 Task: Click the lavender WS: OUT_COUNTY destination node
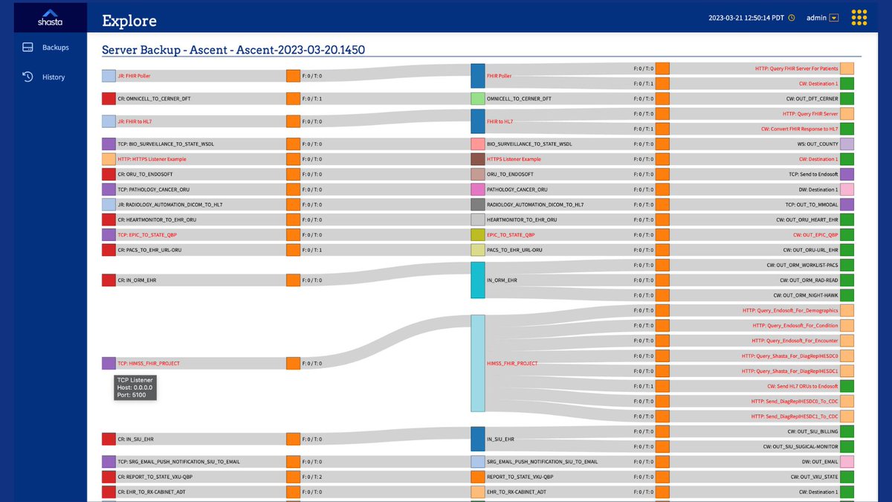tap(847, 144)
